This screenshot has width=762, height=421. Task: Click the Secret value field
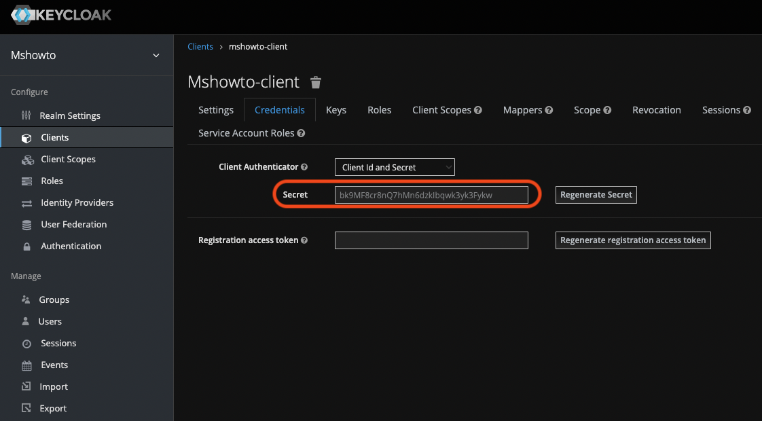coord(431,195)
